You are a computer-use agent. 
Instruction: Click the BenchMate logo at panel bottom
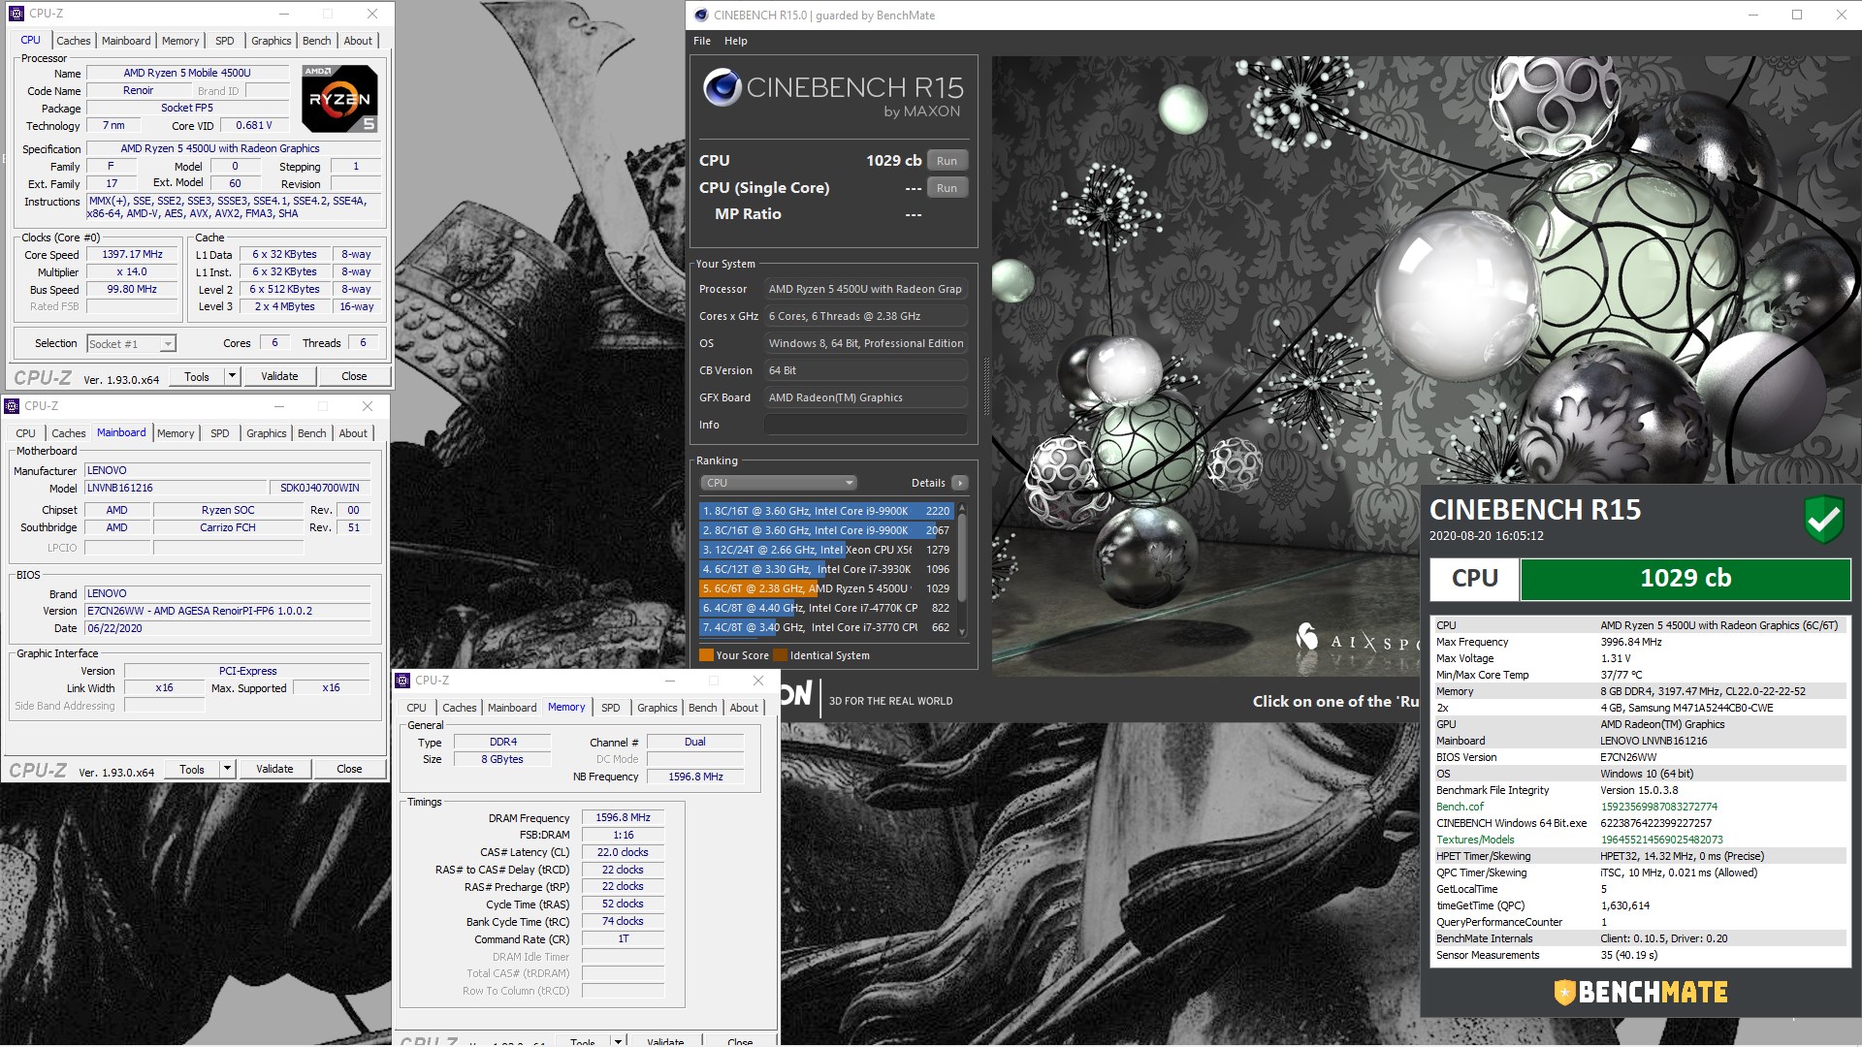tap(1641, 992)
